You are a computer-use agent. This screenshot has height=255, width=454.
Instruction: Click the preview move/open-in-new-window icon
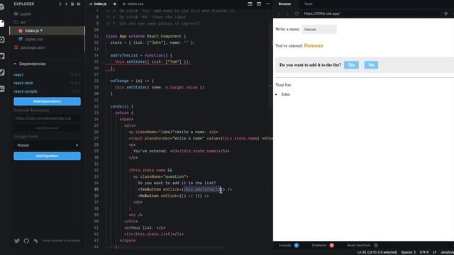(446, 13)
